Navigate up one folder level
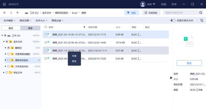The height and width of the screenshot is (109, 206). (17, 13)
